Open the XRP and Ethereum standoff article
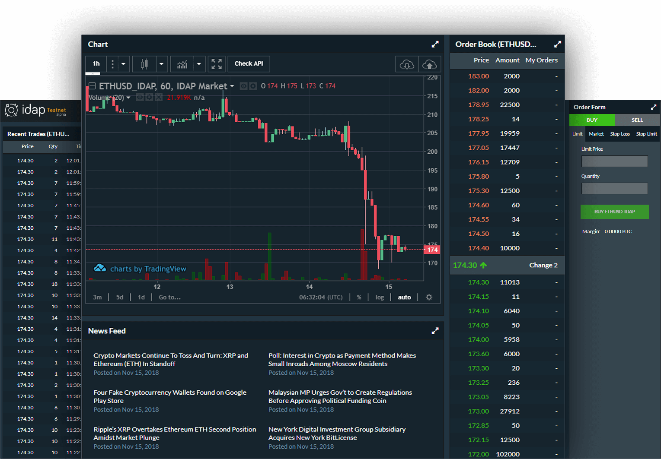 pyautogui.click(x=171, y=360)
